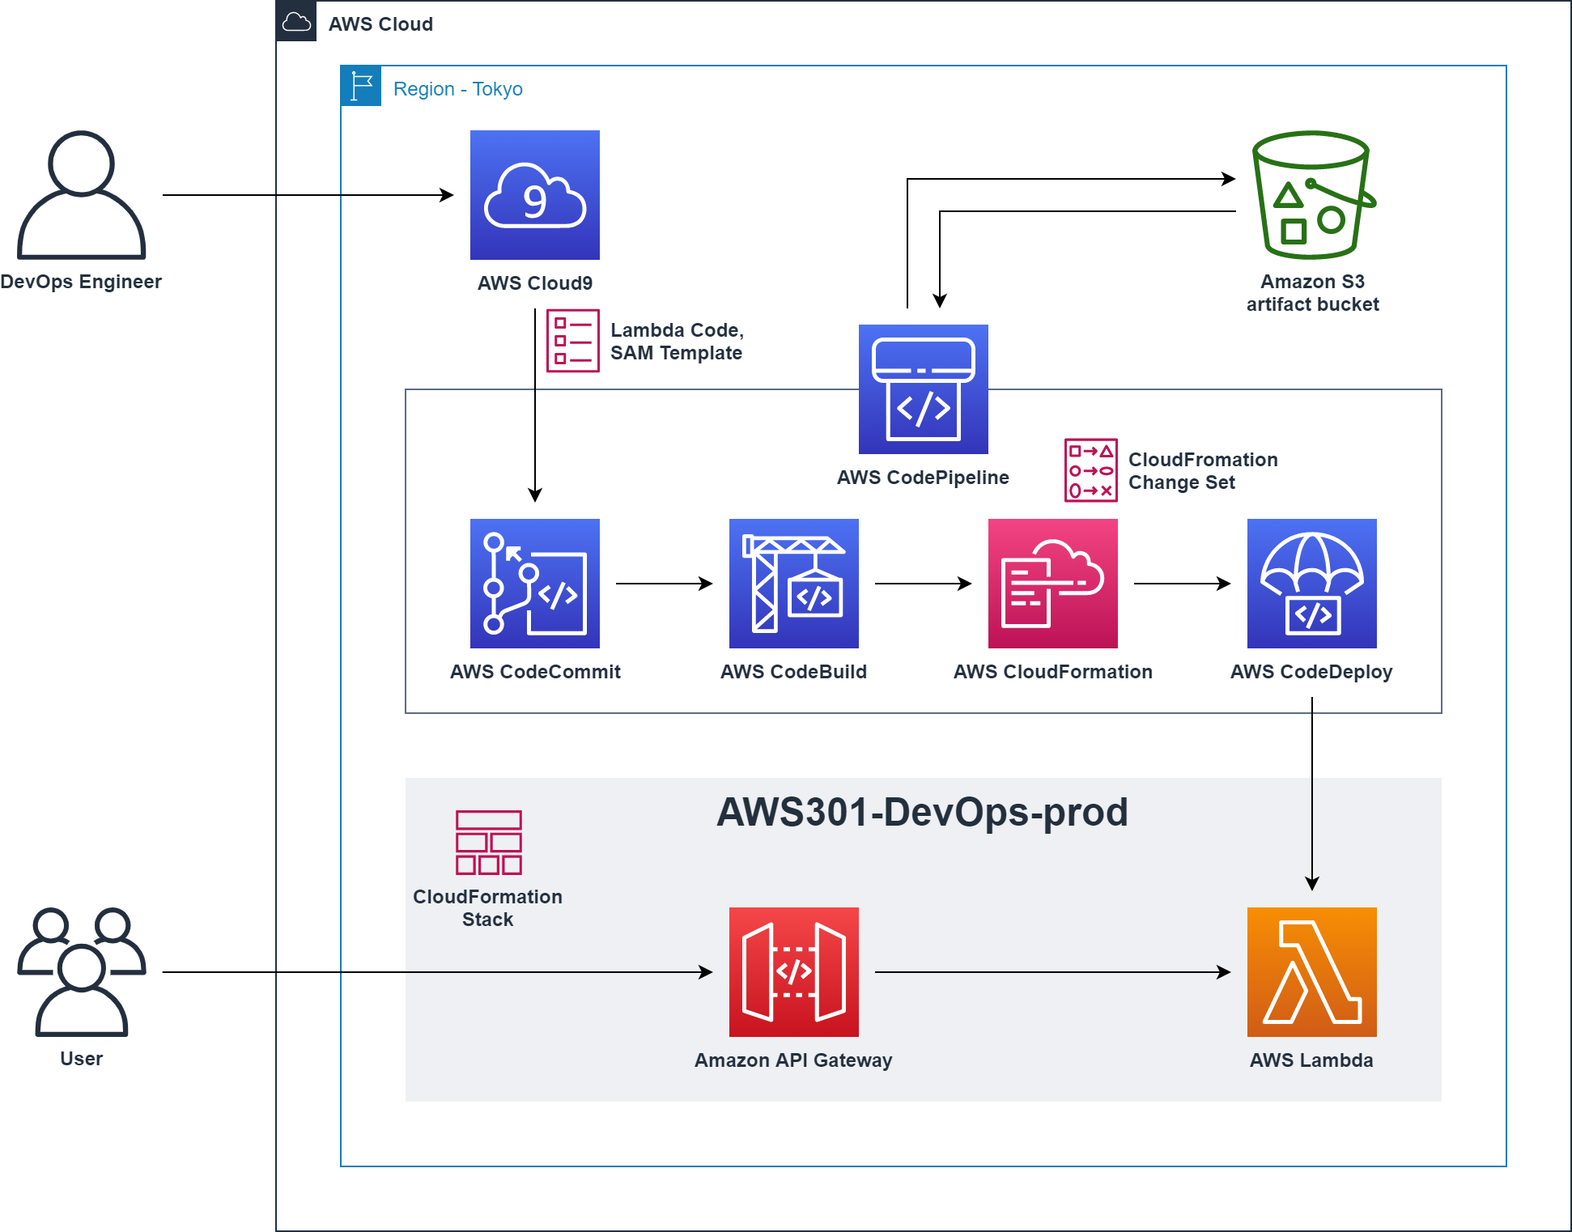Select the AWS CodePipeline icon
The width and height of the screenshot is (1572, 1232).
924,389
